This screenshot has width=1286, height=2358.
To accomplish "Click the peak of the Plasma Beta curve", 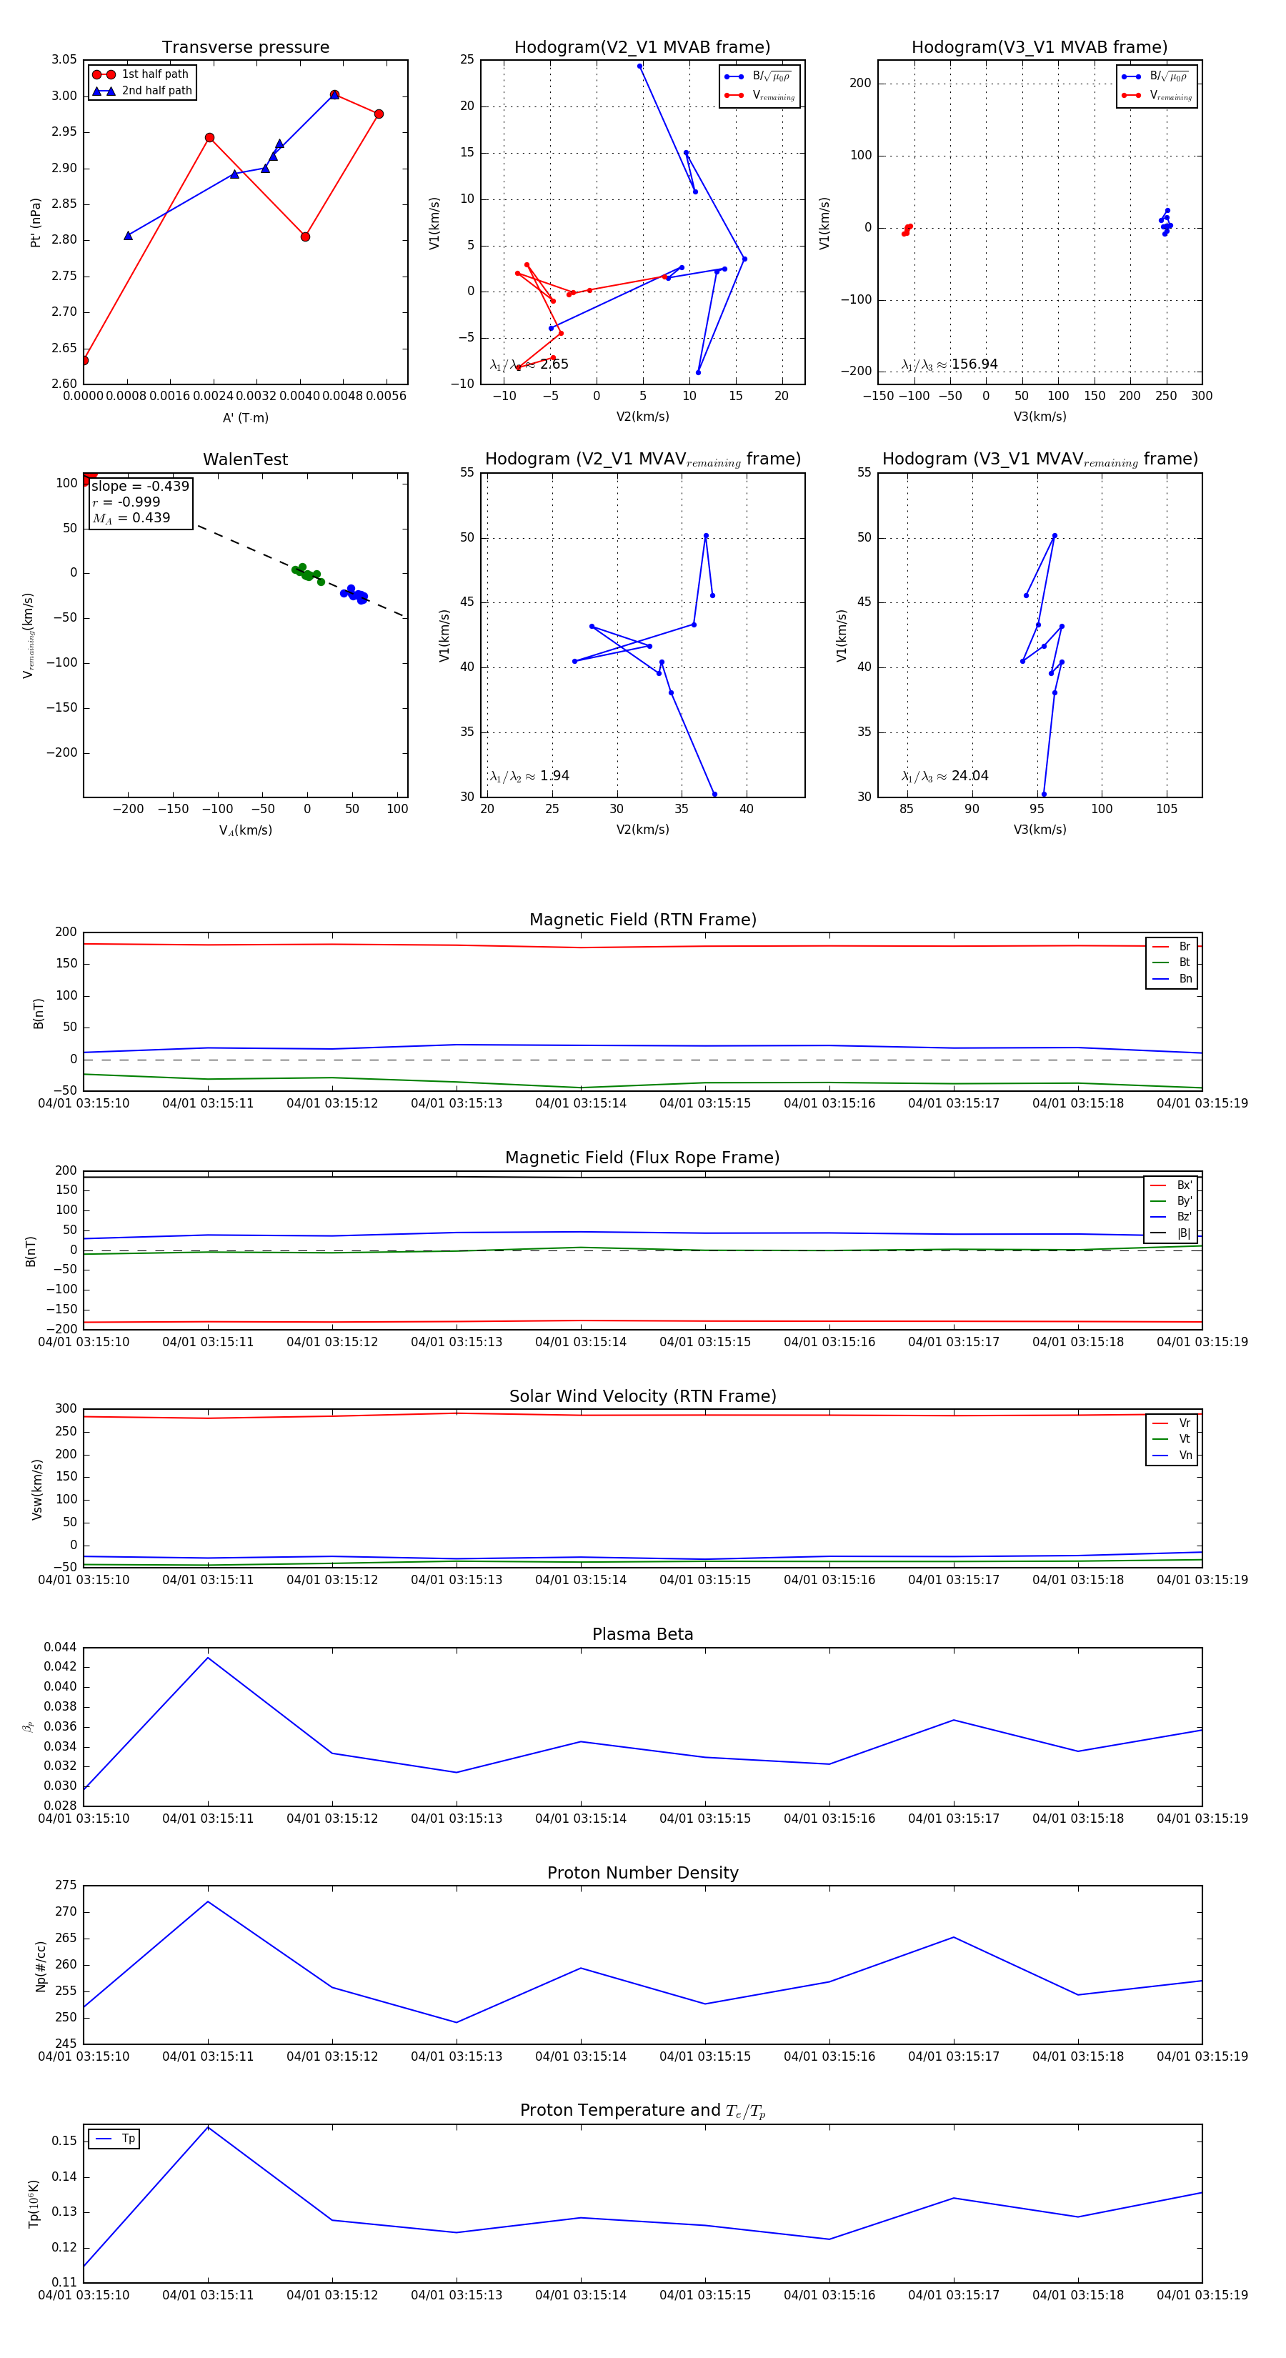I will 208,1658.
